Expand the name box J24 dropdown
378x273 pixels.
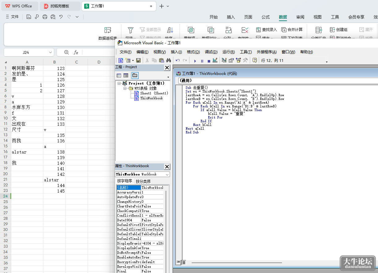(x=50, y=52)
